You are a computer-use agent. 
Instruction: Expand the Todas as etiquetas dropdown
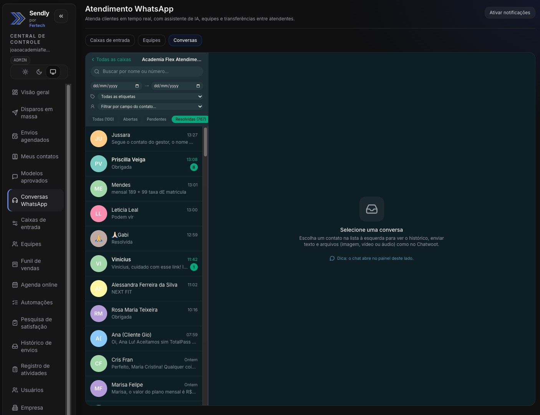point(150,96)
